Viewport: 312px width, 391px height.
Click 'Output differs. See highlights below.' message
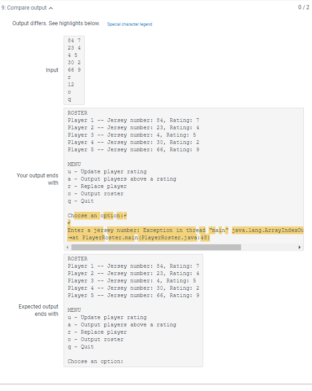[56, 23]
